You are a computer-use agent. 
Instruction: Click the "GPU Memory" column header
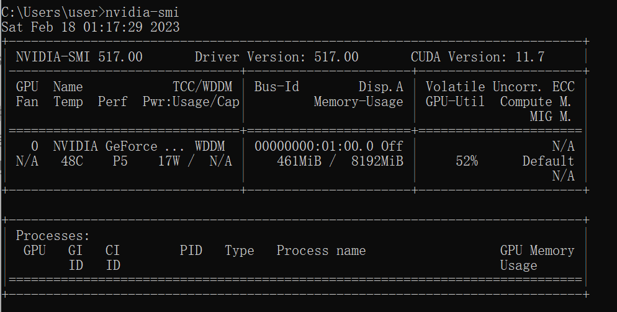tap(537, 251)
